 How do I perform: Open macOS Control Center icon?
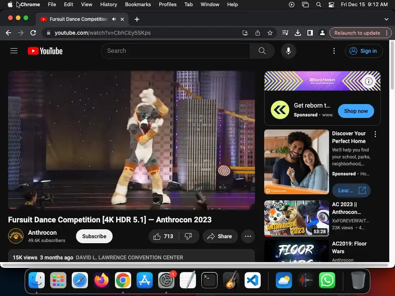(331, 5)
